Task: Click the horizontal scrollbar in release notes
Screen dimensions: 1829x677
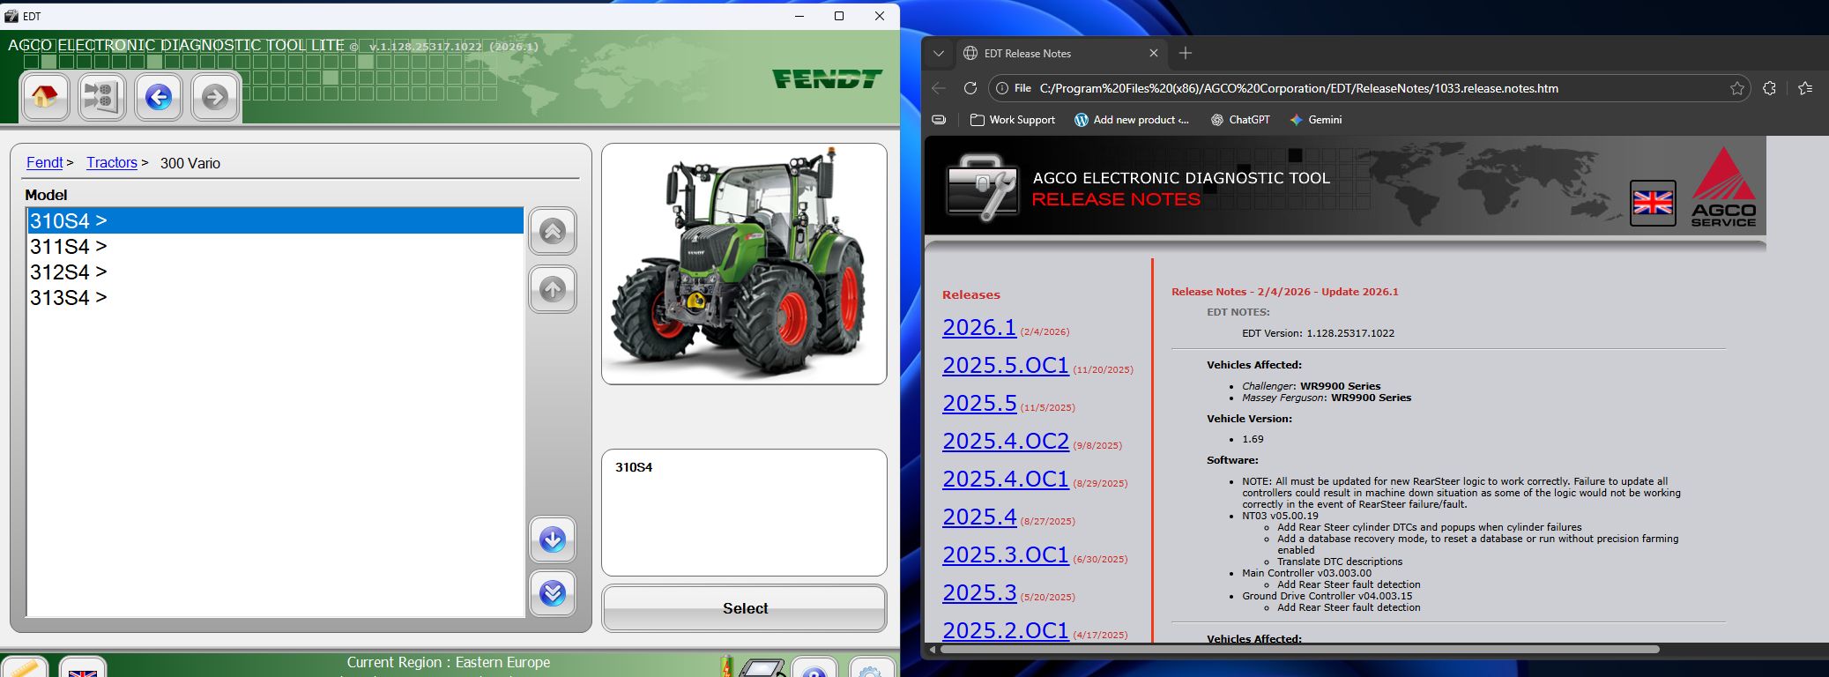Action: pyautogui.click(x=1299, y=650)
